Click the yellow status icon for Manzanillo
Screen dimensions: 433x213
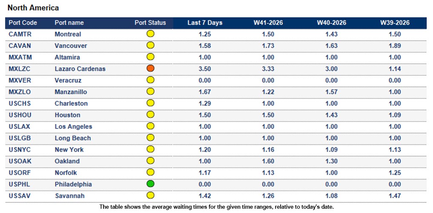150,92
